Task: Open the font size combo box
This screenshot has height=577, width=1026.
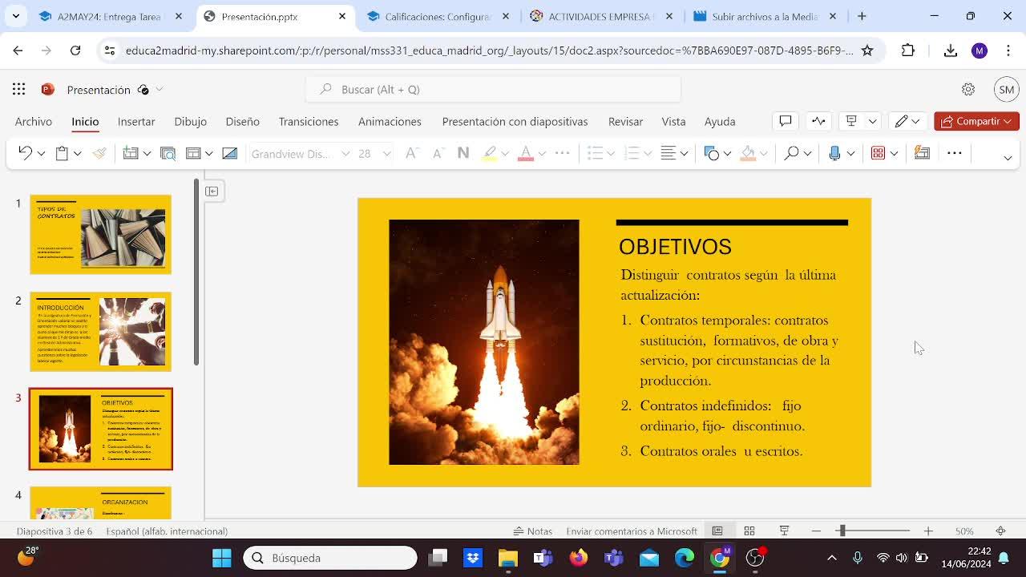Action: (374, 153)
